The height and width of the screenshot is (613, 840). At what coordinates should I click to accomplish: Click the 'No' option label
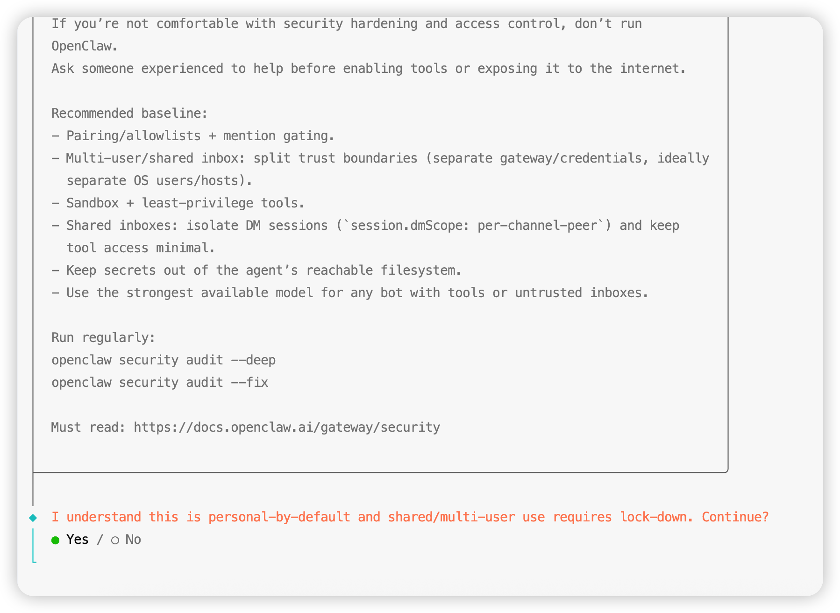[x=133, y=540]
